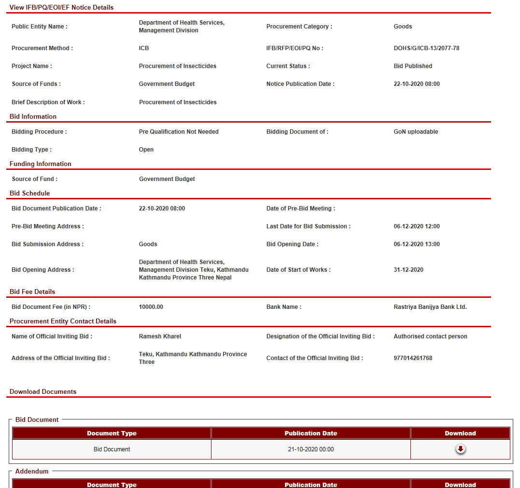Download the Bid Document file
The image size is (520, 488).
tap(461, 449)
